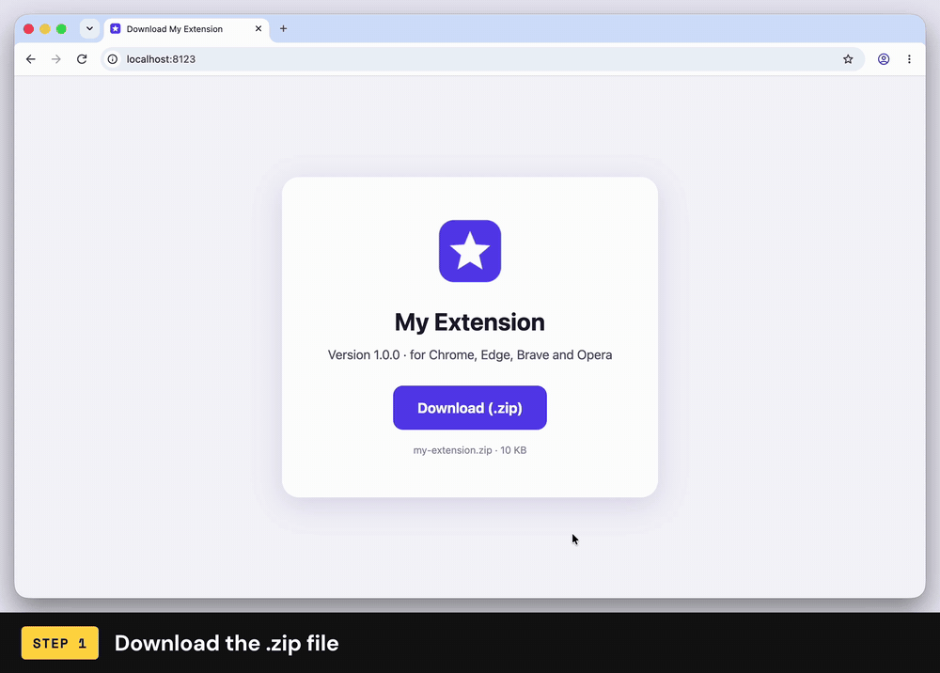940x673 pixels.
Task: Expand the tab search dropdown arrow
Action: point(89,28)
